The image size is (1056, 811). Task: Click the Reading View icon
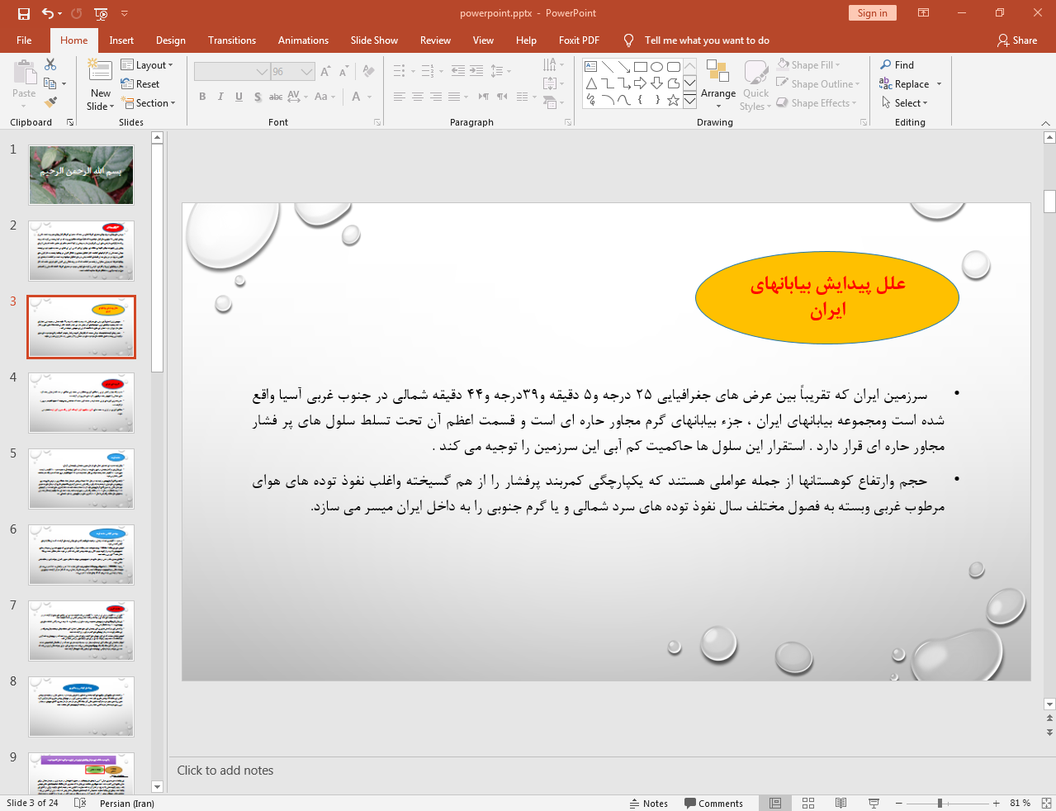coord(841,803)
